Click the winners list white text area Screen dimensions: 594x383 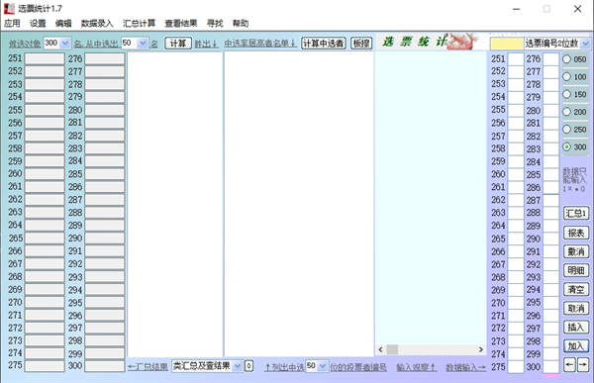[x=175, y=204]
